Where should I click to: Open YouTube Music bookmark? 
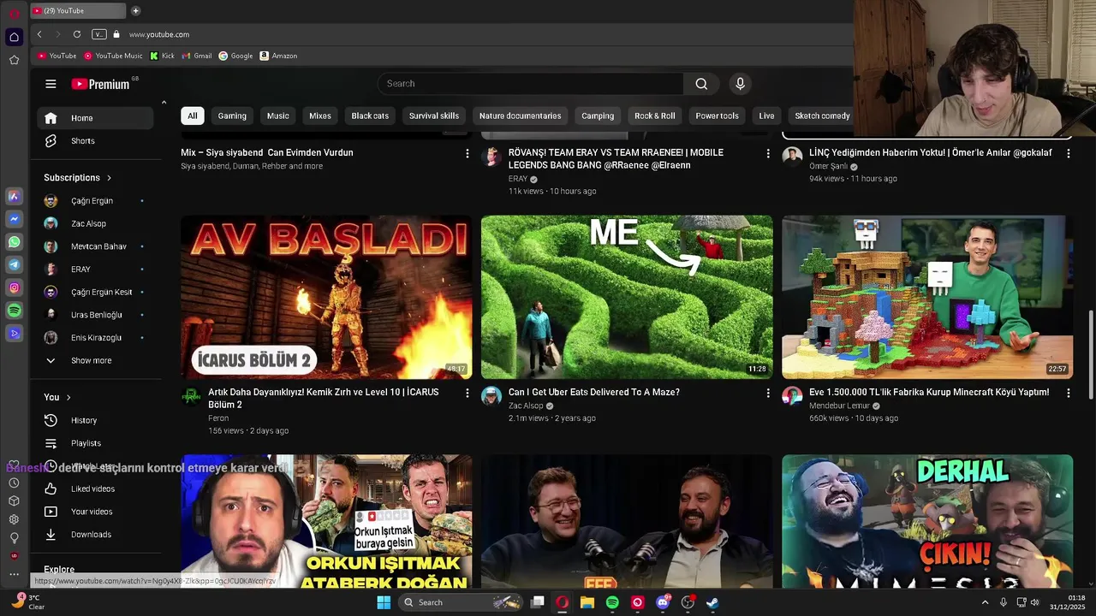[x=113, y=56]
